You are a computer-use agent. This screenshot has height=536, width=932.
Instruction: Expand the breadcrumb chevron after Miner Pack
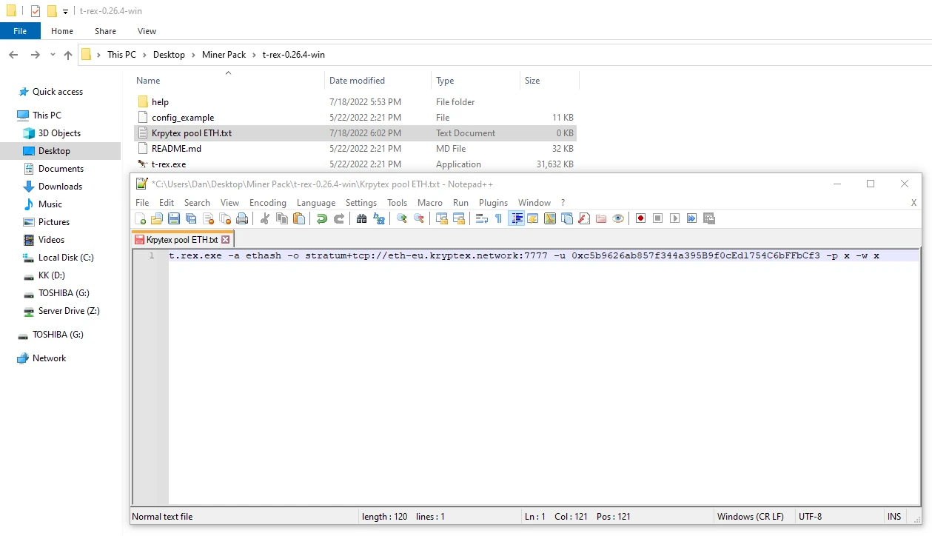point(254,55)
